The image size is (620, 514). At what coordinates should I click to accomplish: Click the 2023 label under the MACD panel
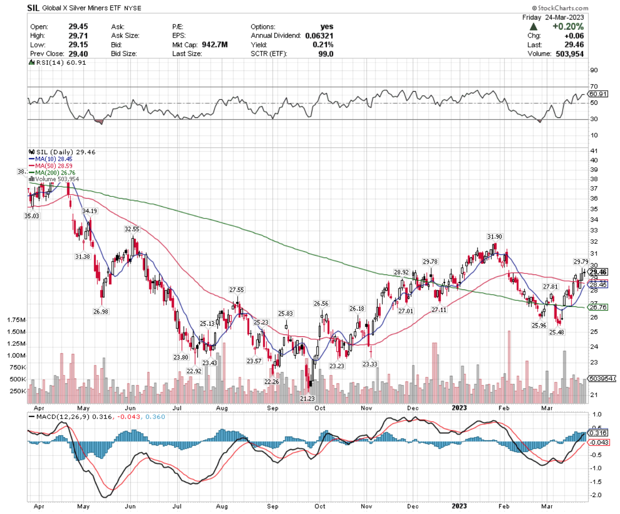point(459,506)
